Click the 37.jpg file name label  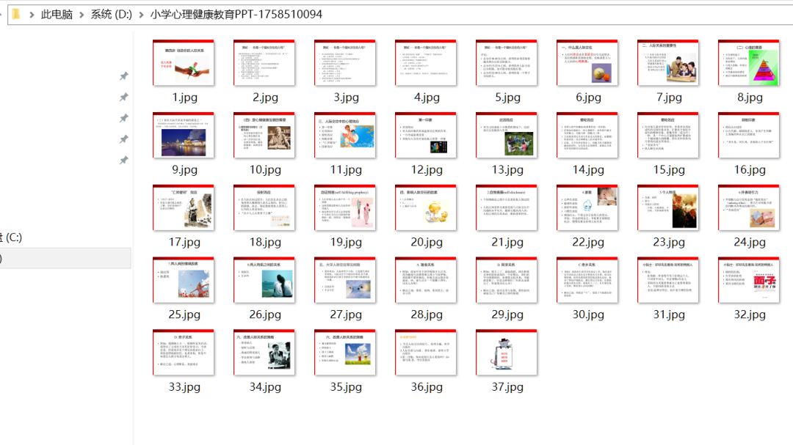pyautogui.click(x=507, y=387)
